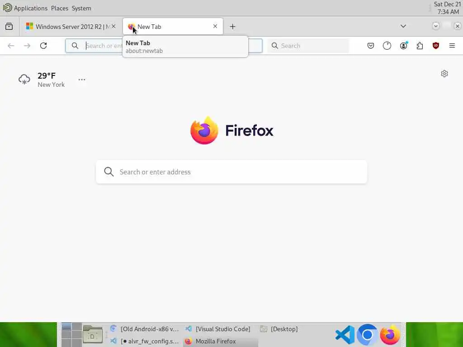Open the file manager folder in taskbar
463x347 pixels.
pyautogui.click(x=92, y=335)
